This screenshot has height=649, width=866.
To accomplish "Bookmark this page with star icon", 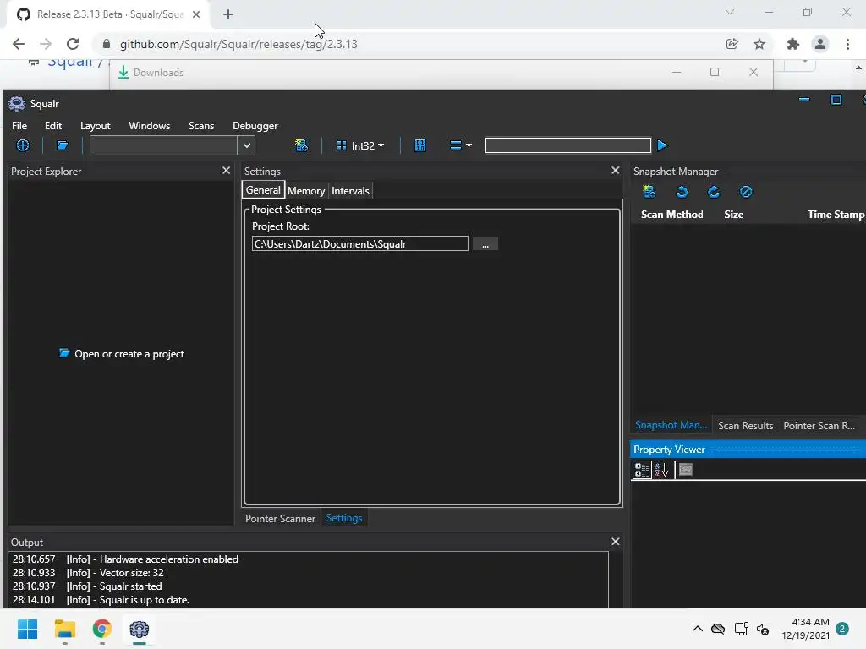I will 759,44.
